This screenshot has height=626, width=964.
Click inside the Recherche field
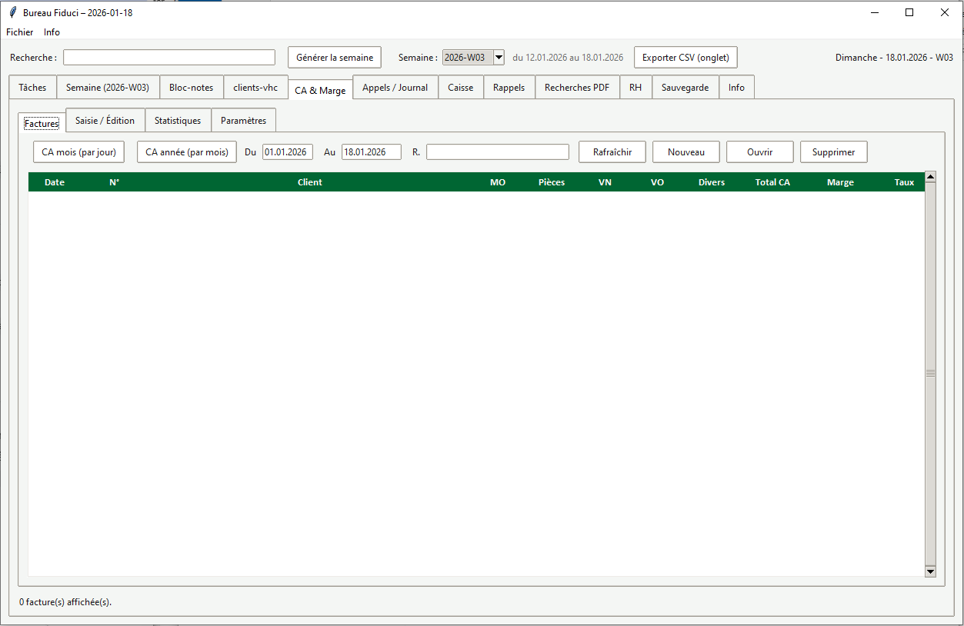[168, 57]
